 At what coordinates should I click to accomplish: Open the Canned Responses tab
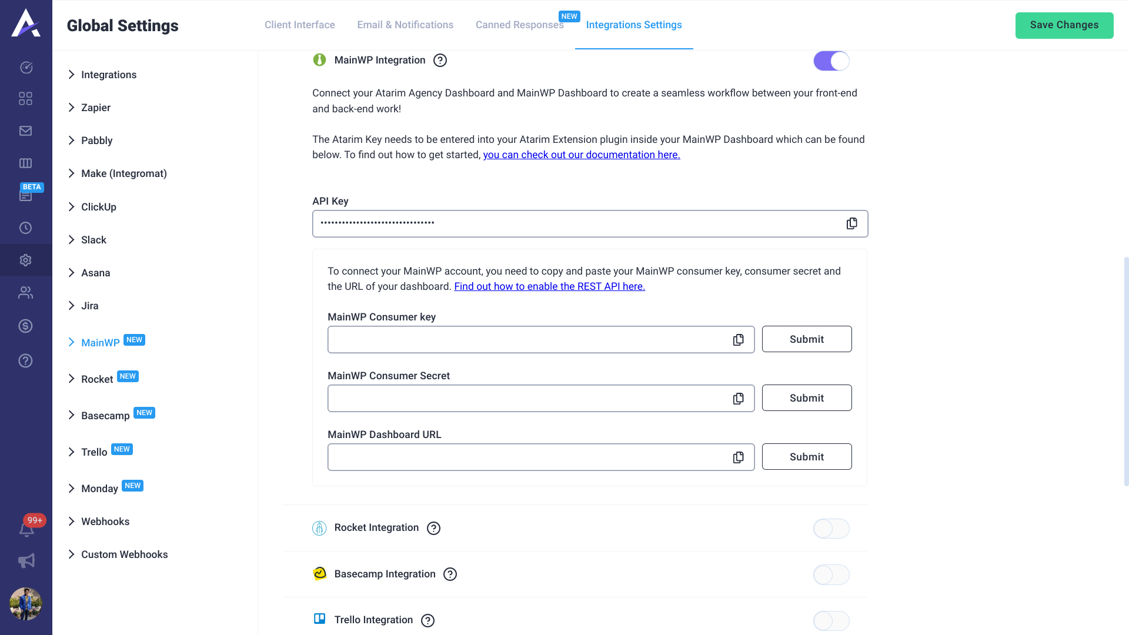519,25
